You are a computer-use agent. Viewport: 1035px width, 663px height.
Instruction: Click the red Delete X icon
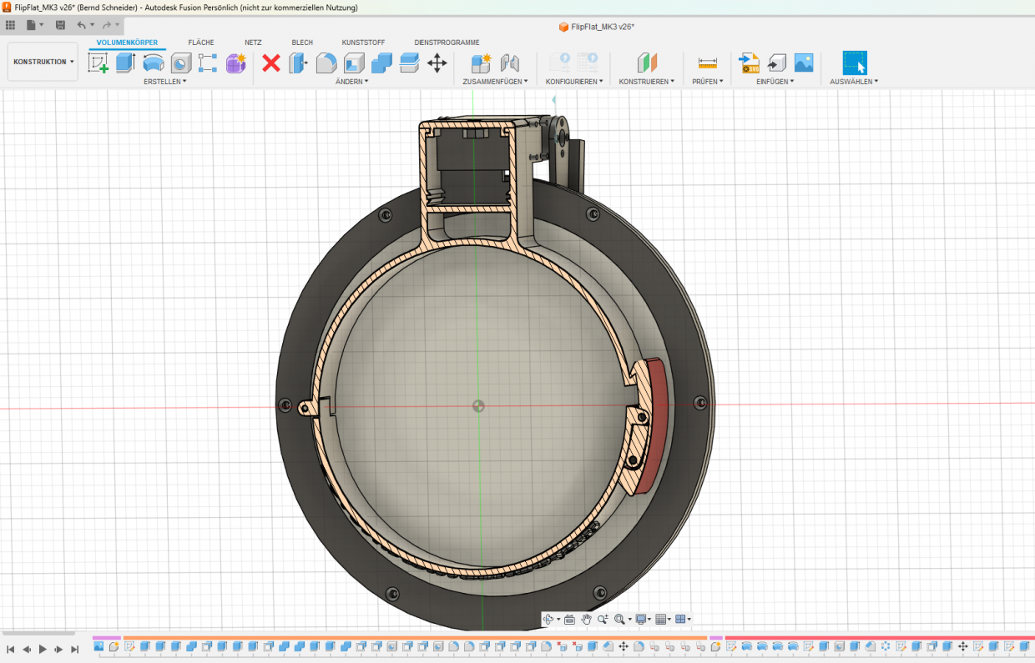(271, 63)
